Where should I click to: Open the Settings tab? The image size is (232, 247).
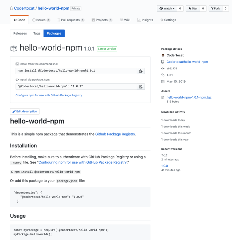coord(168,20)
